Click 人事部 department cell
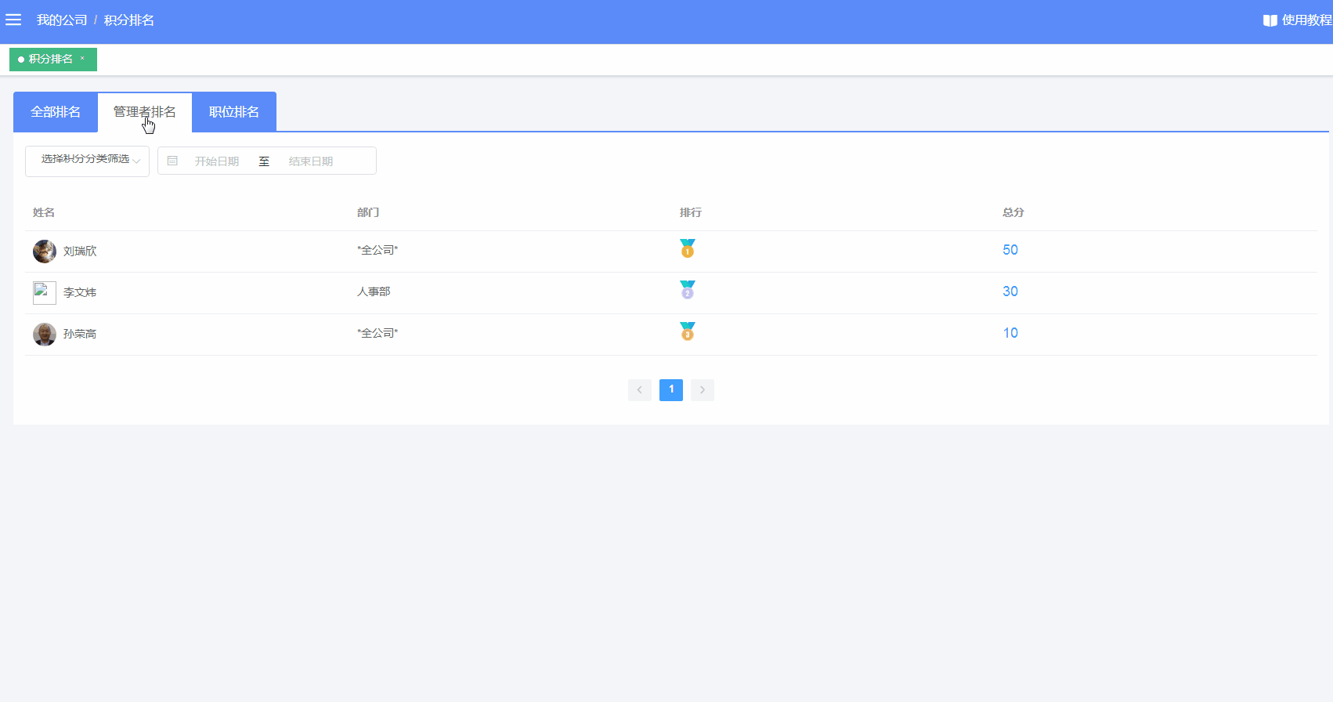Viewport: 1333px width, 702px height. 374,292
